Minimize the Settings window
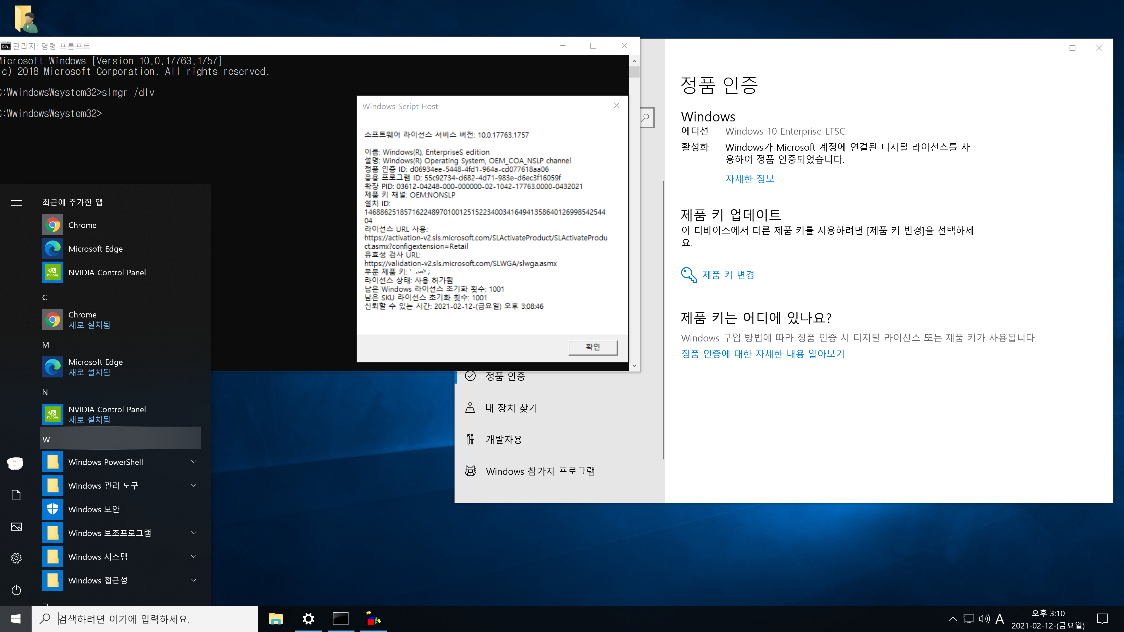 pyautogui.click(x=1046, y=48)
